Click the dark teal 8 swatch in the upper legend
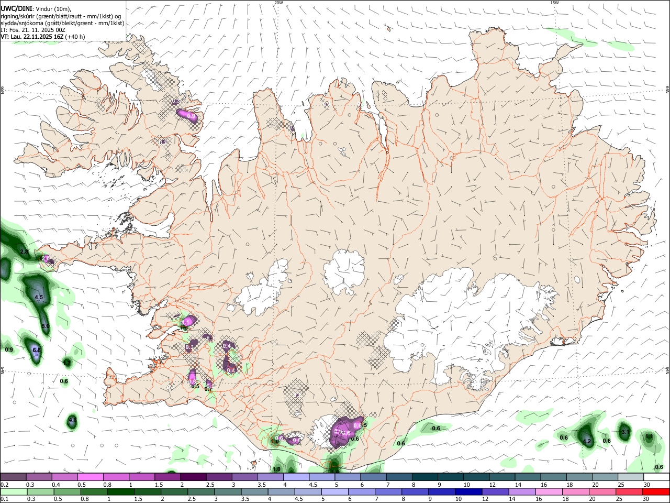This screenshot has width=670, height=503. (x=425, y=477)
